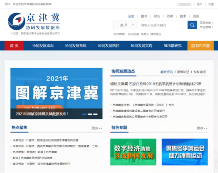Switch to the second carousel indicator
The width and height of the screenshot is (218, 173).
[90, 114]
